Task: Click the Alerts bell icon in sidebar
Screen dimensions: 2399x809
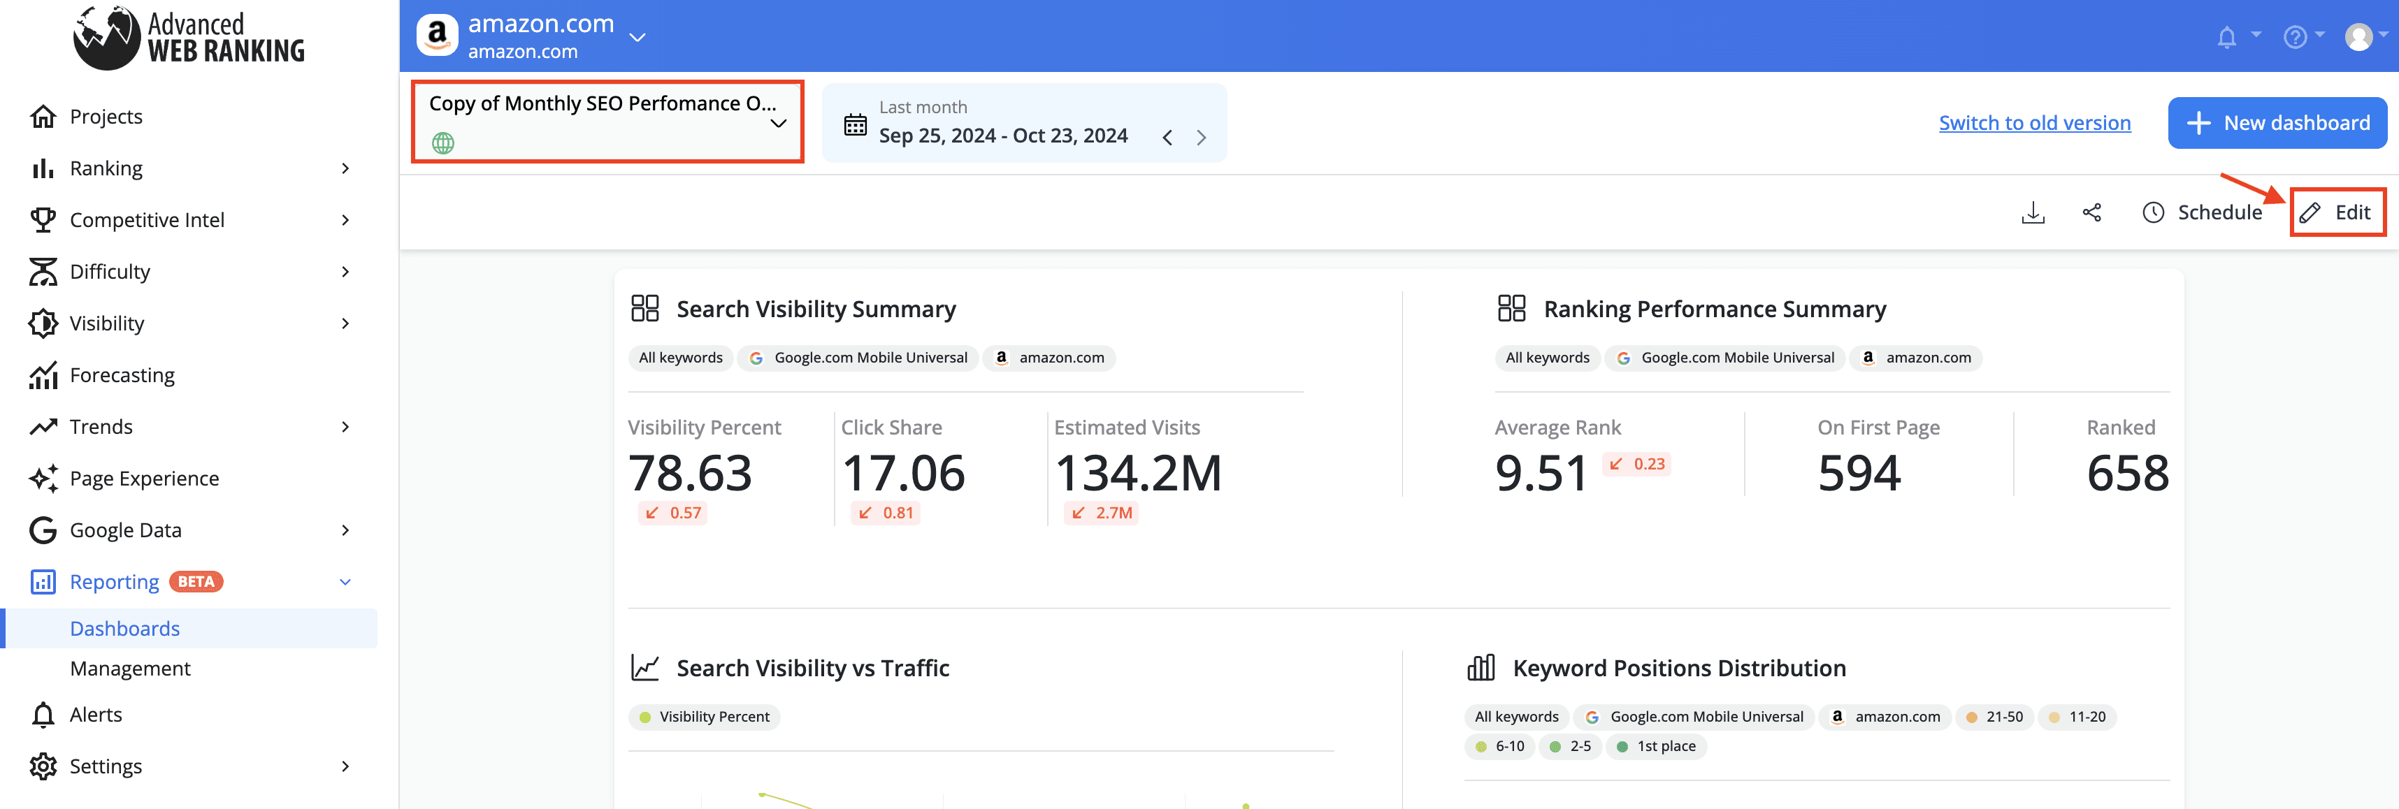Action: (43, 715)
